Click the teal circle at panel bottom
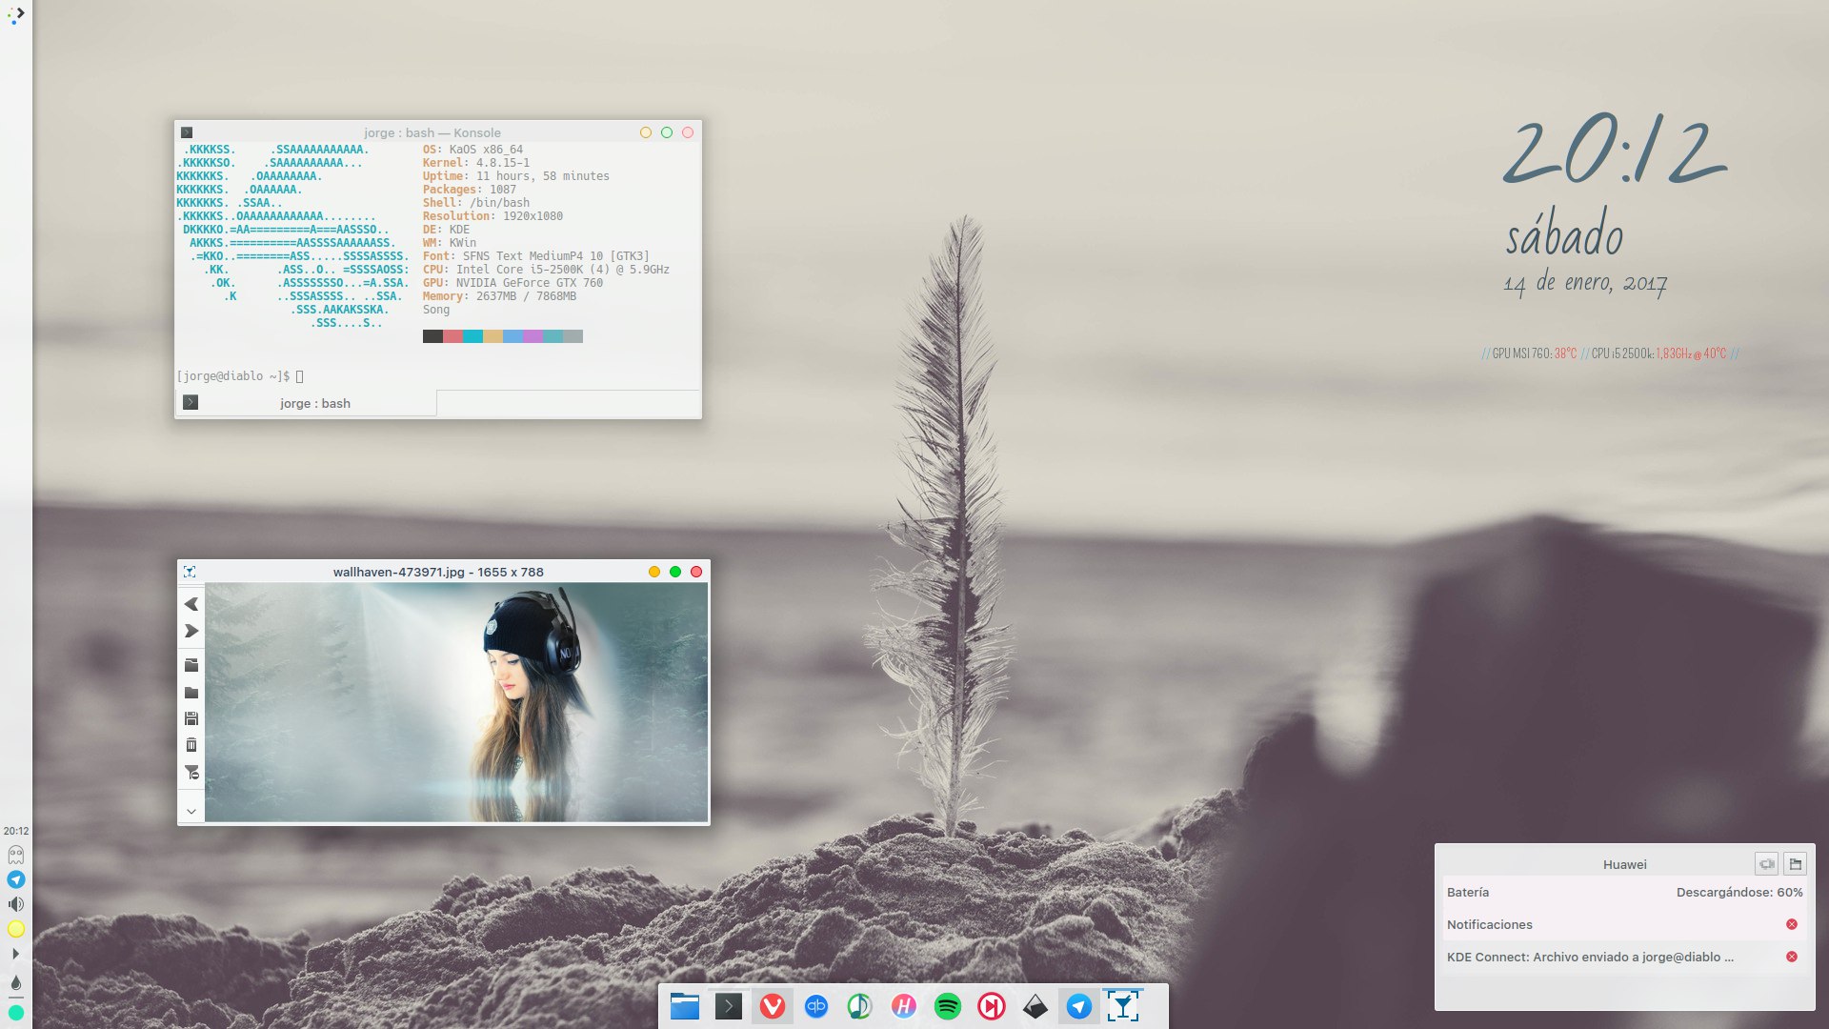The image size is (1829, 1029). (x=16, y=1013)
